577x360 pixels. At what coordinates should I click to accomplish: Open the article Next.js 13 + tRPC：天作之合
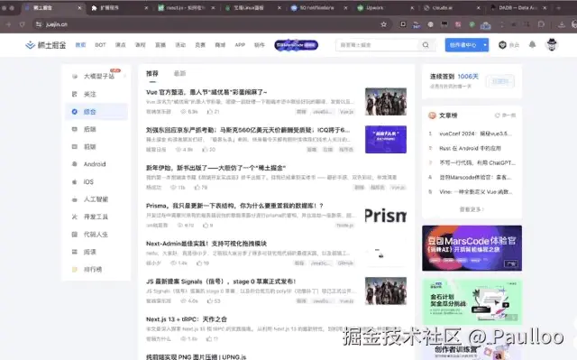coord(187,319)
